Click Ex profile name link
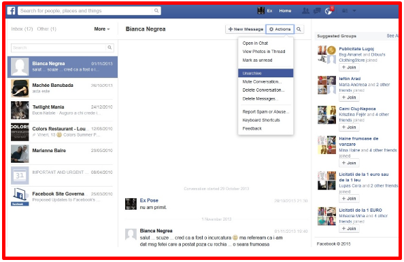 (x=269, y=11)
